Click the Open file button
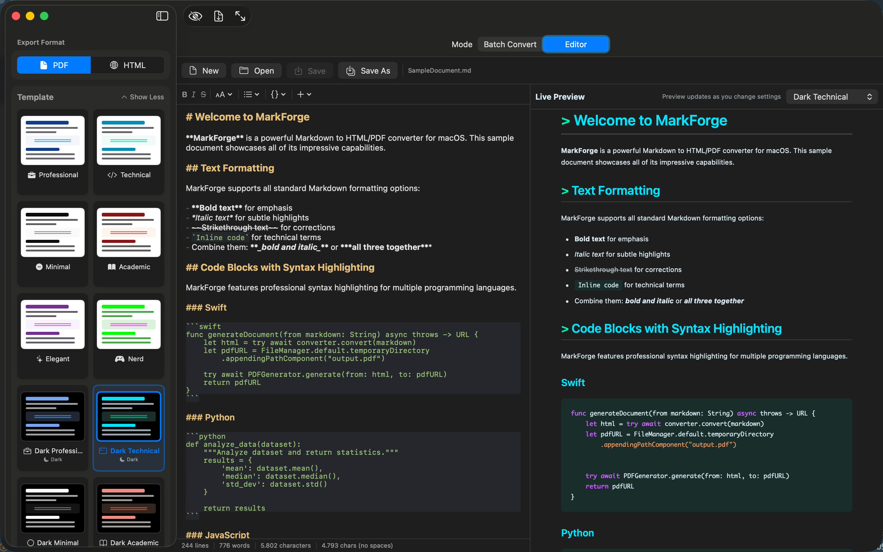Screen dimensions: 883x552 tap(257, 71)
